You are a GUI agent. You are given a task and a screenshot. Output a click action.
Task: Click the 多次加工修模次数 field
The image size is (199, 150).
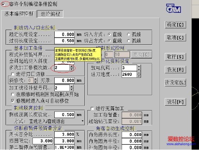coord(62,68)
